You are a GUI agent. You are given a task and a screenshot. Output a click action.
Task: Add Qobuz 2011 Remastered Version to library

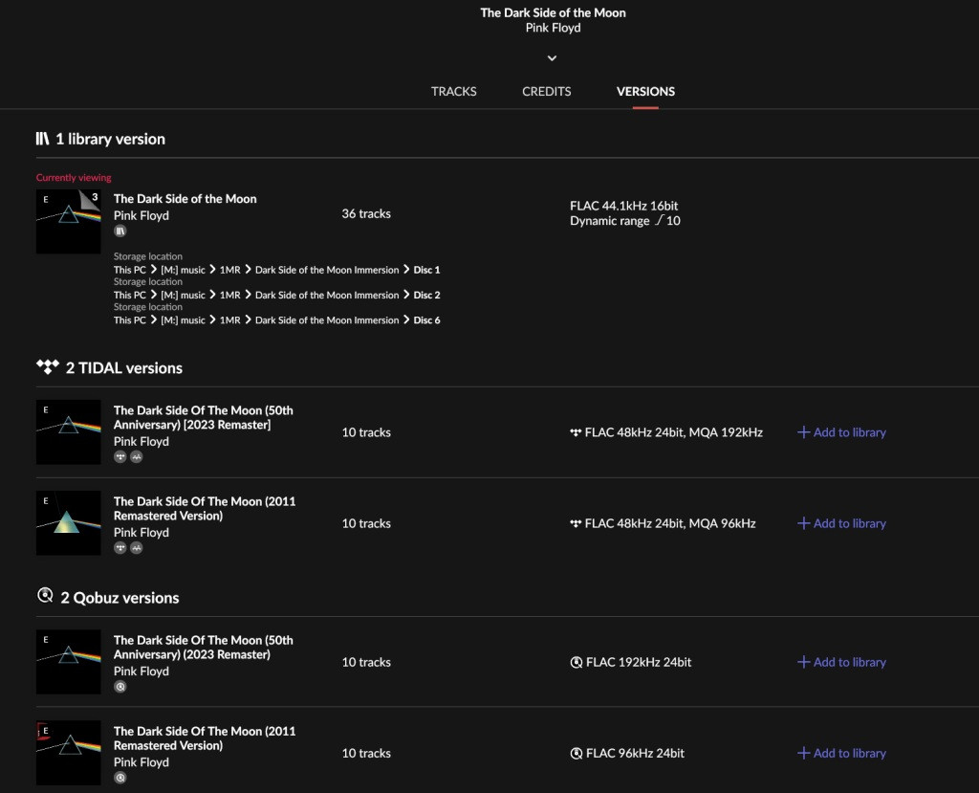tap(841, 753)
